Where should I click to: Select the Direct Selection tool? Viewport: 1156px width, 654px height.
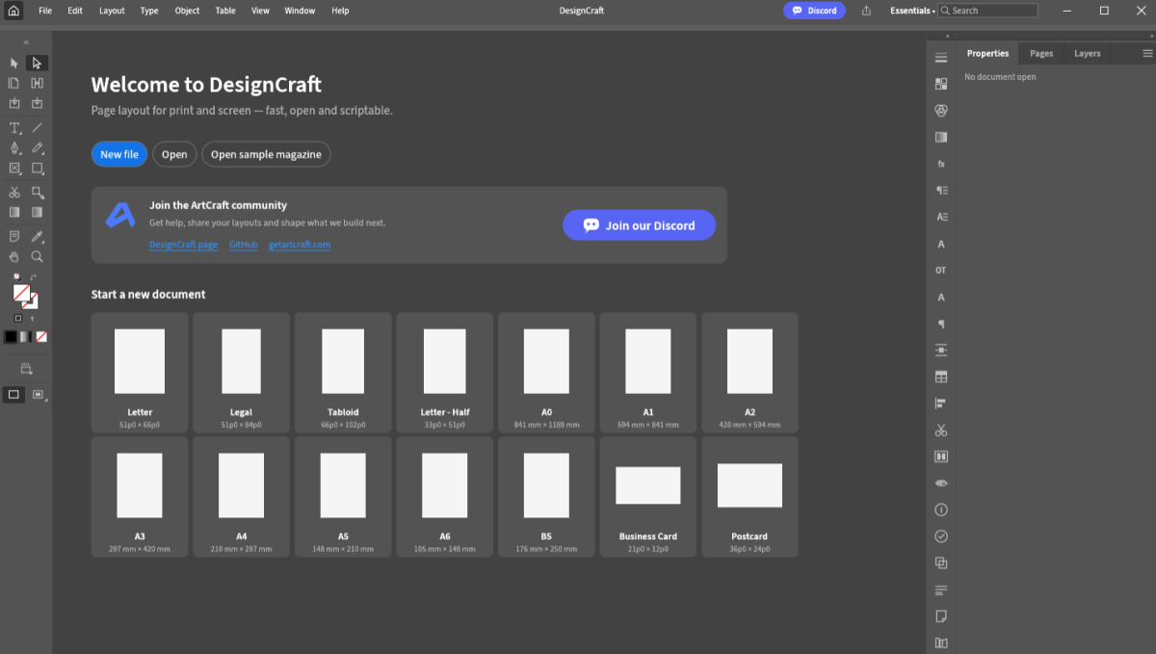point(37,63)
